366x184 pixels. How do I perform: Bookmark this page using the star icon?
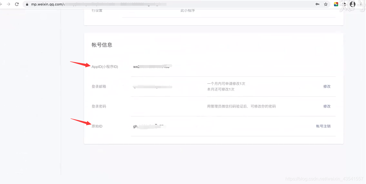(326, 5)
